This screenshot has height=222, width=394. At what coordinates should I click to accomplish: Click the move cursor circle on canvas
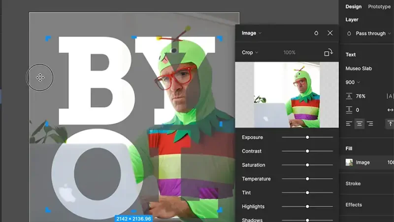click(40, 77)
